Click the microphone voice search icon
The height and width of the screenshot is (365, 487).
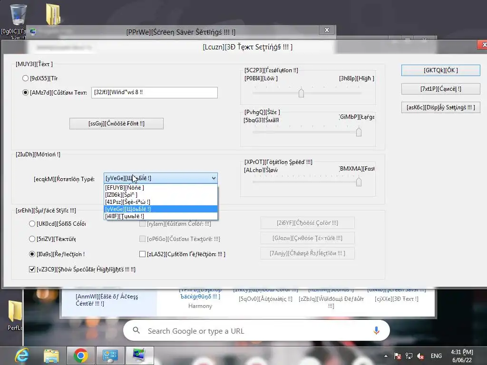pyautogui.click(x=376, y=331)
